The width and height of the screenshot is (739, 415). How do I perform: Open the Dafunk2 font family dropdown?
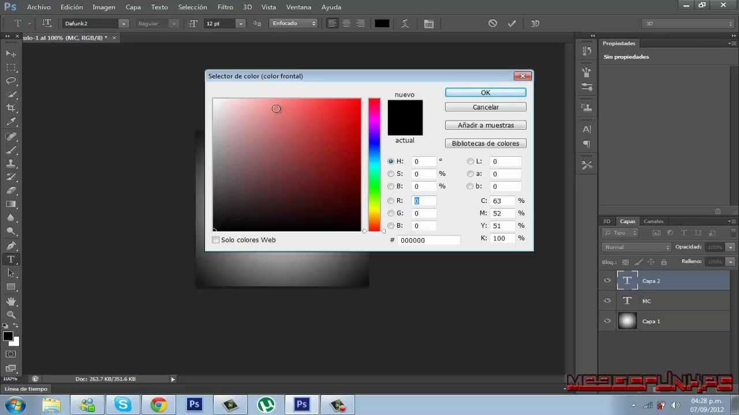click(x=124, y=24)
